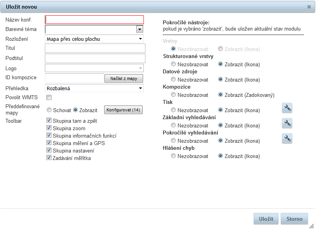Viewport: 316px width, 229px height.
Task: Click the Uložit button
Action: click(x=266, y=219)
